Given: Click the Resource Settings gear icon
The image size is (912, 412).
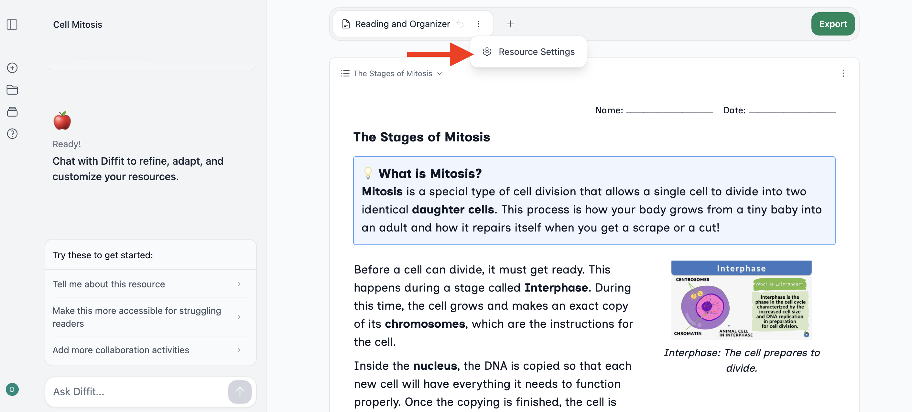Looking at the screenshot, I should (x=487, y=52).
